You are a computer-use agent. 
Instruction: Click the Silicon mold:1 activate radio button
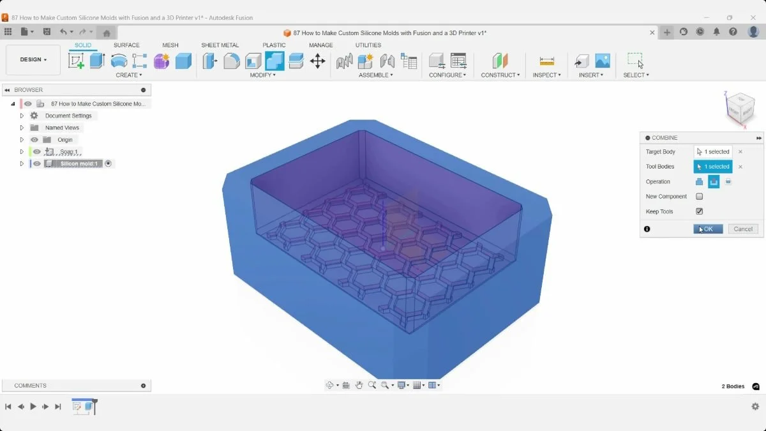tap(108, 163)
